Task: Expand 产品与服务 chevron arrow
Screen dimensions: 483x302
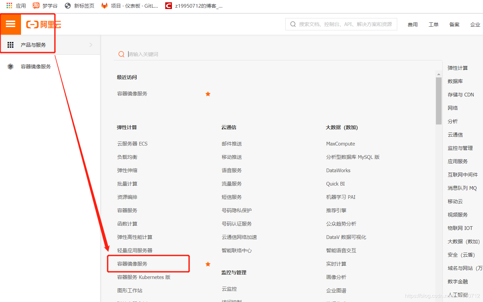Action: [91, 45]
